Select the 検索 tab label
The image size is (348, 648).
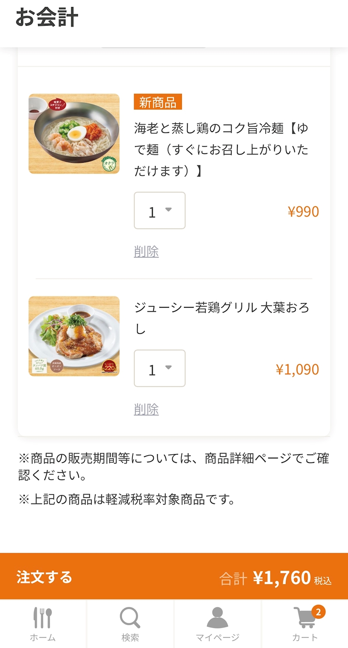pyautogui.click(x=130, y=638)
